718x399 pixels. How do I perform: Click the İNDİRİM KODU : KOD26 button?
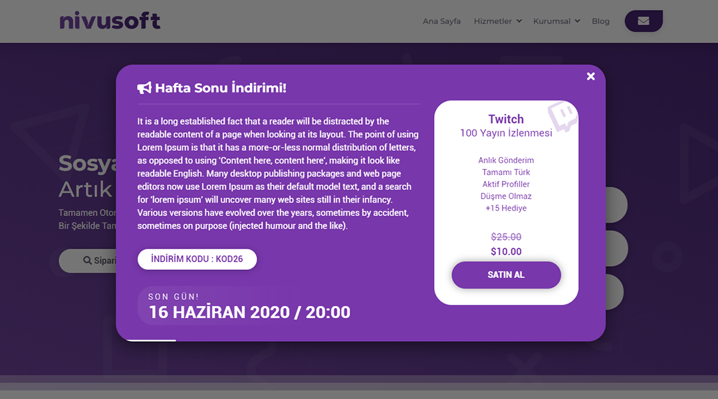click(x=197, y=259)
